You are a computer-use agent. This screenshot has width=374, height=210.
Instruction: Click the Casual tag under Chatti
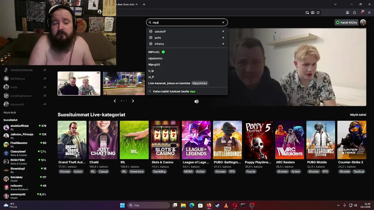pos(103,171)
